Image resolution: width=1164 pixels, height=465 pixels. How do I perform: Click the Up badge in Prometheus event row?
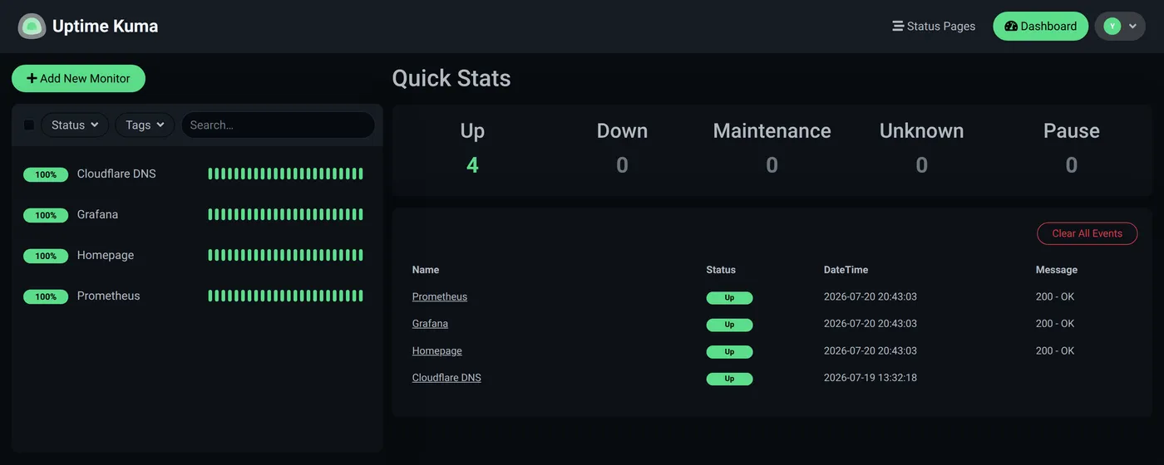tap(729, 297)
